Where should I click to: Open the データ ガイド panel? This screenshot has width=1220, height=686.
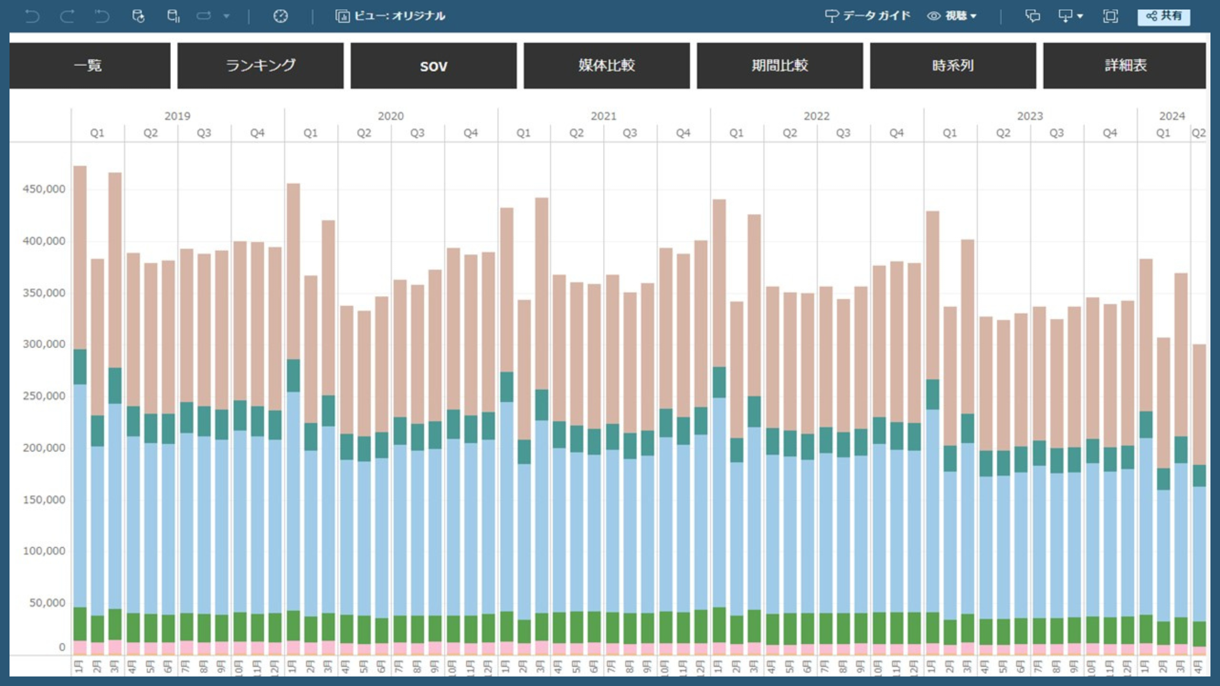coord(867,16)
